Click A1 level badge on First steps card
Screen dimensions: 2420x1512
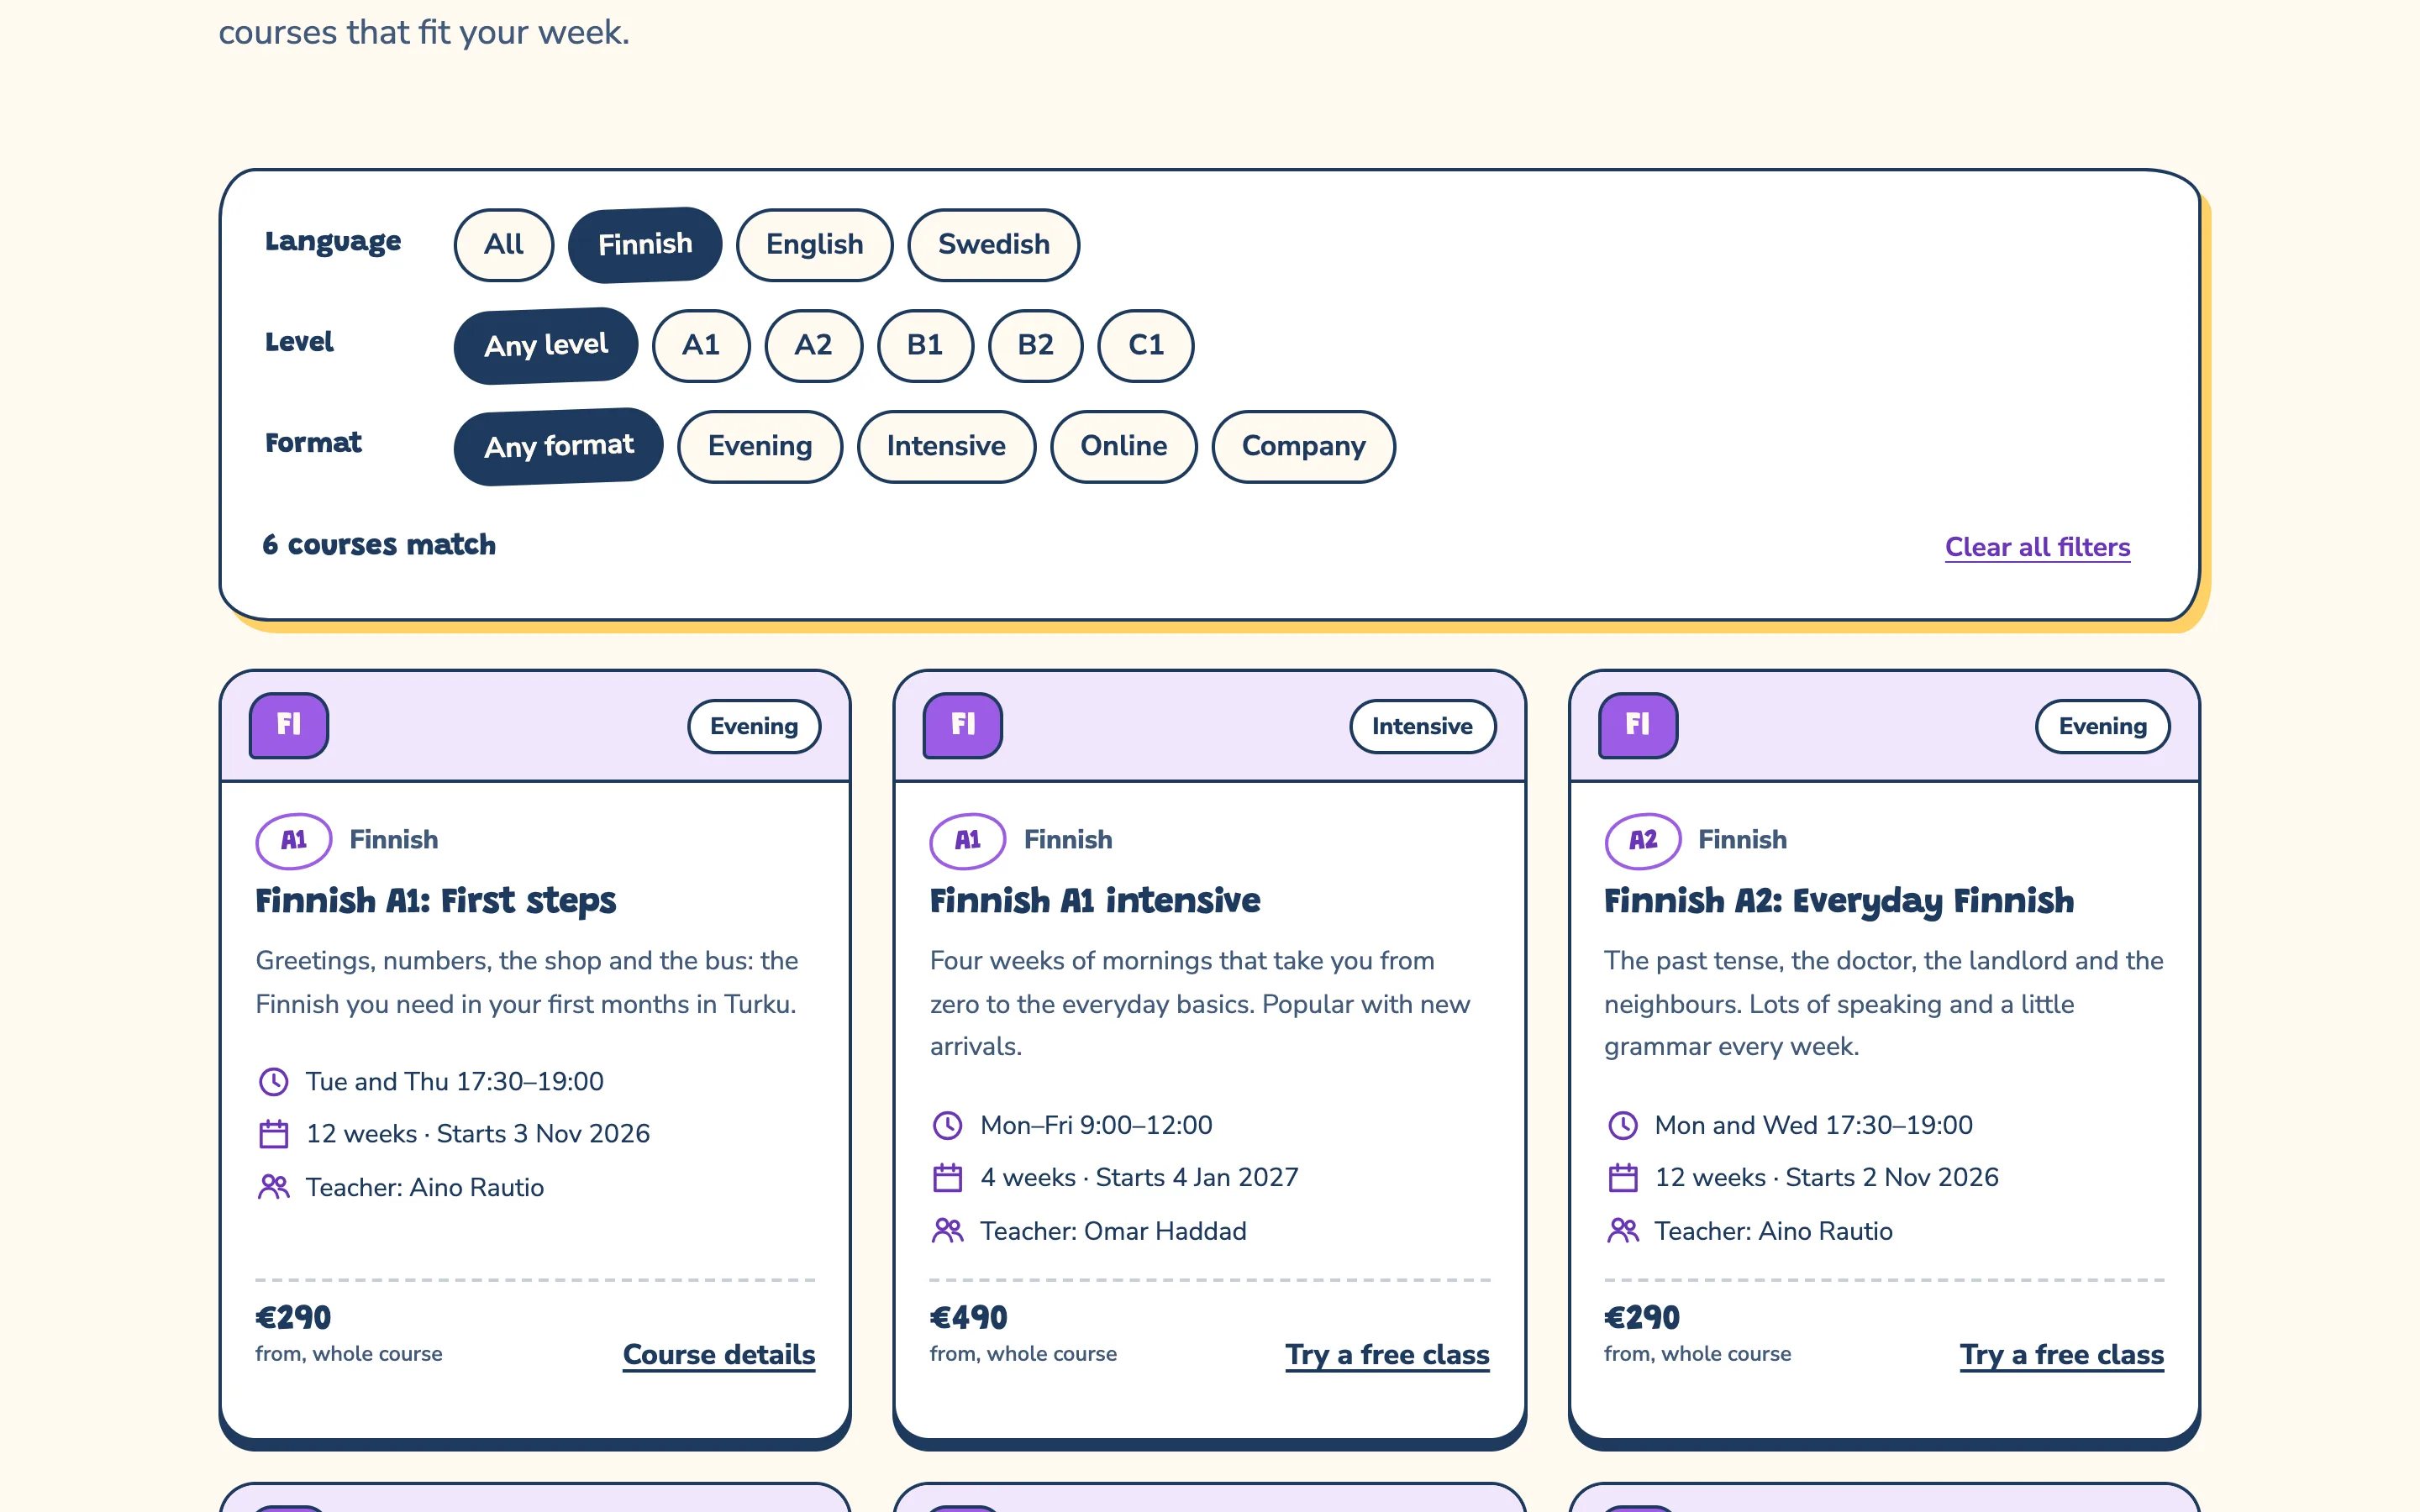pyautogui.click(x=294, y=841)
